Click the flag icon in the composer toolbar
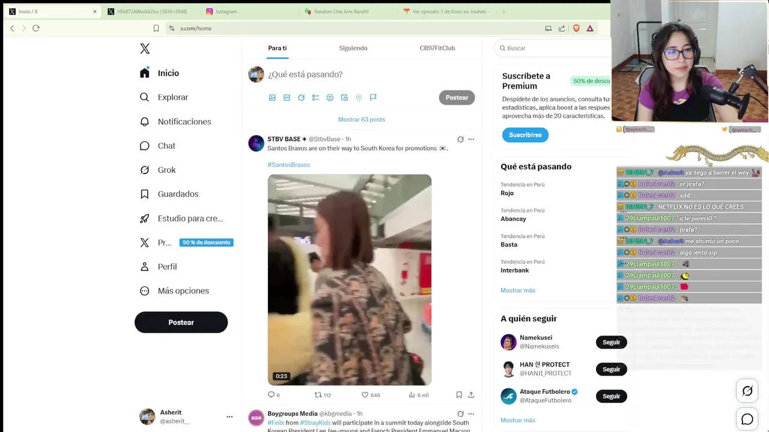Screen dimensions: 769x432 [373, 97]
